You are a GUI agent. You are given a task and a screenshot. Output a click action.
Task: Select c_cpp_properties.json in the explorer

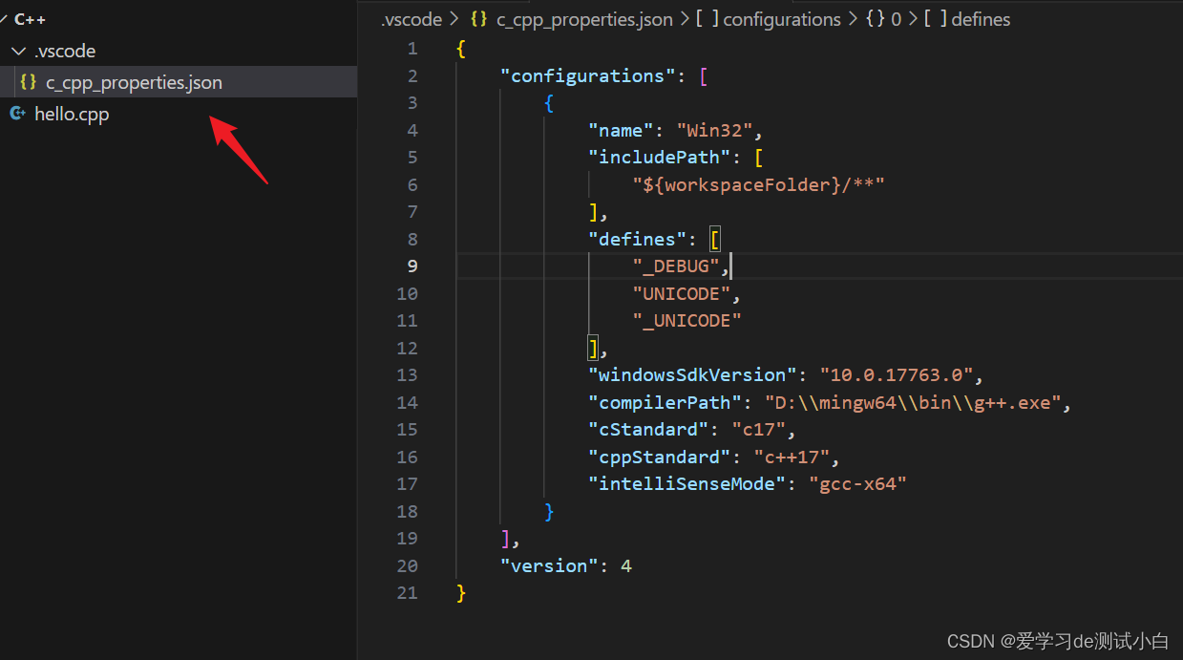179,82
